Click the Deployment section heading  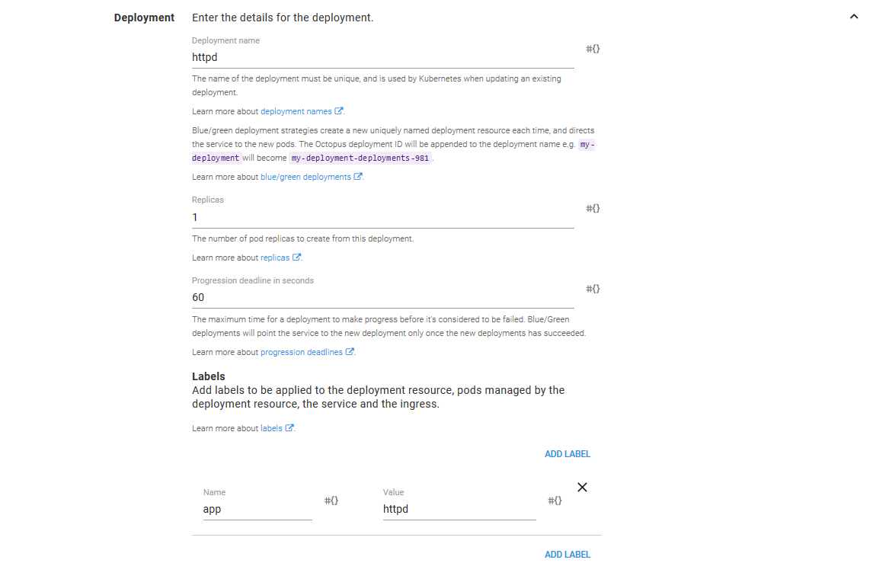tap(144, 18)
